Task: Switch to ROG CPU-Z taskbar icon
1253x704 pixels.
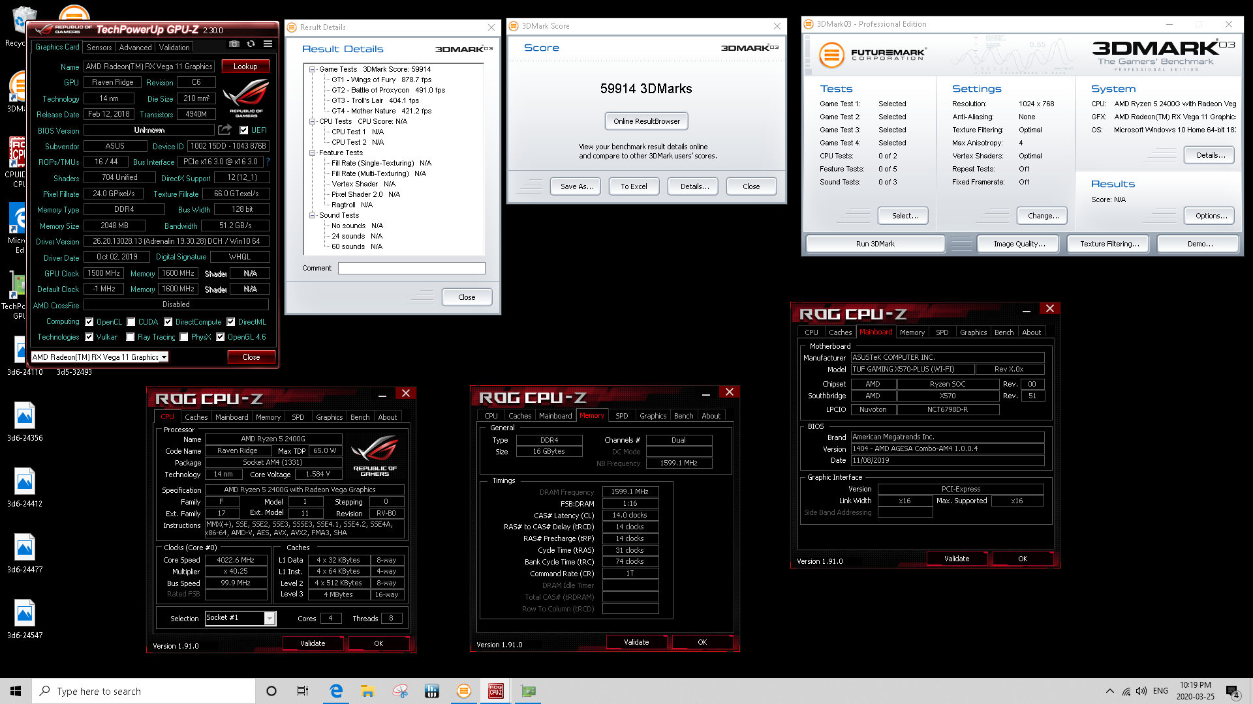Action: pyautogui.click(x=496, y=691)
